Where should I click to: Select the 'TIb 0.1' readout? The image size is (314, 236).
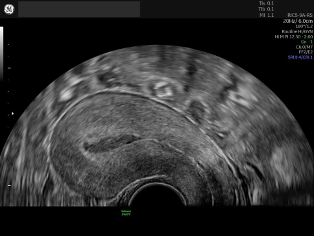pos(266,9)
